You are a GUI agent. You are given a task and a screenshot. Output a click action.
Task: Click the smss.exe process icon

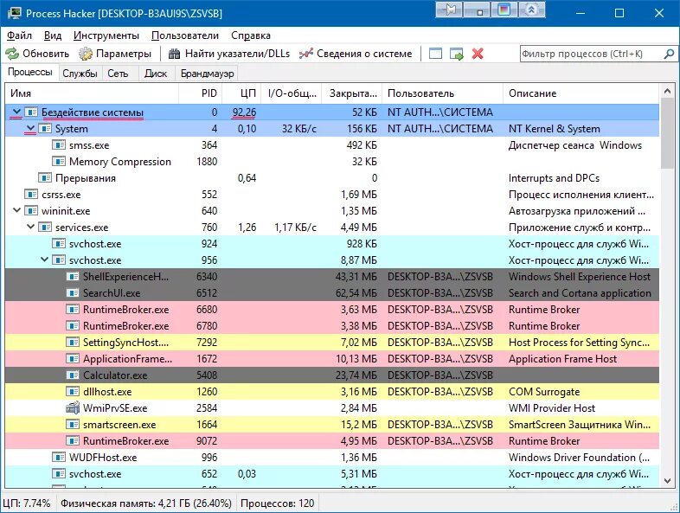59,145
